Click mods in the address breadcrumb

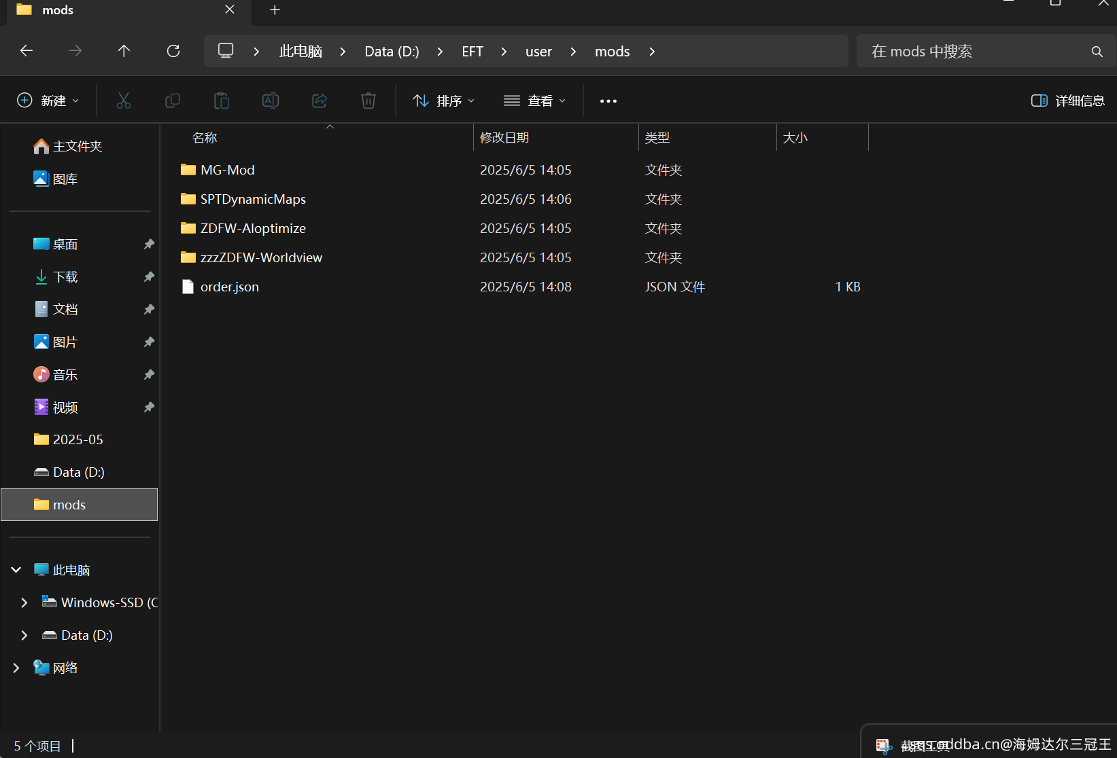pos(613,52)
